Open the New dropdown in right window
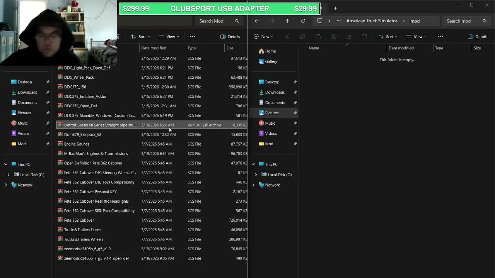This screenshot has width=495, height=278. [x=263, y=37]
